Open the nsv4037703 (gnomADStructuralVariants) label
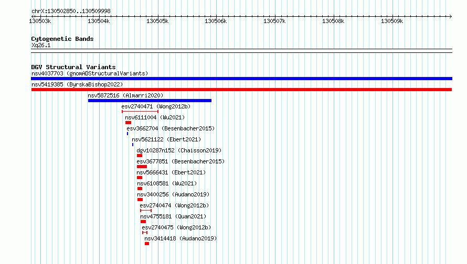The image size is (467, 264). (90, 73)
